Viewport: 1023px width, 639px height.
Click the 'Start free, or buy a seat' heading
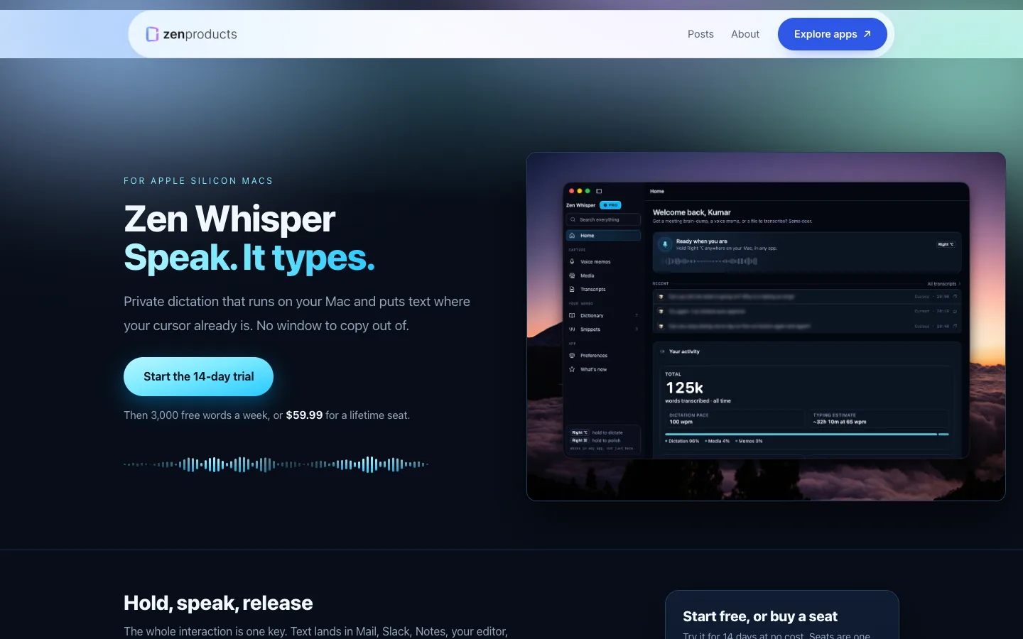coord(760,616)
